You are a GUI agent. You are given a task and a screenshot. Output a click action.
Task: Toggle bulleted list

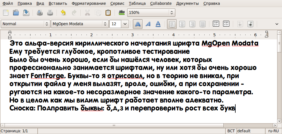[226, 24]
